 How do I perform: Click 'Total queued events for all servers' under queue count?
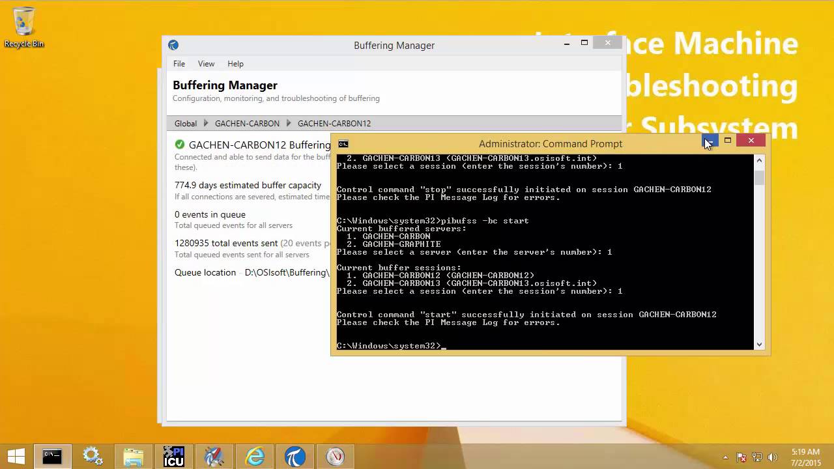coord(233,225)
